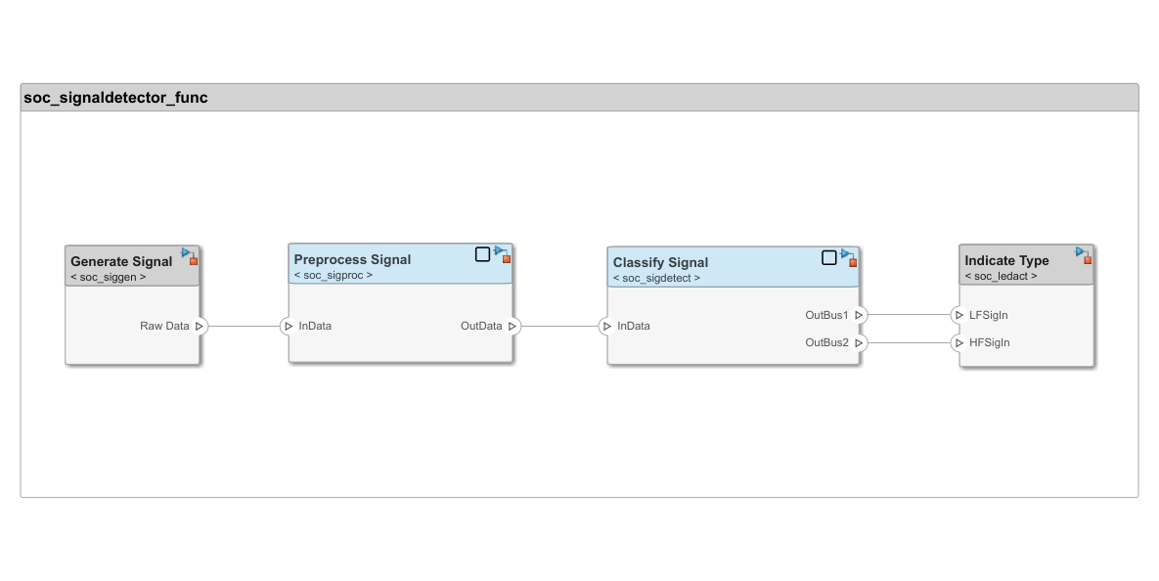Select the Generate Signal component title

tap(121, 261)
